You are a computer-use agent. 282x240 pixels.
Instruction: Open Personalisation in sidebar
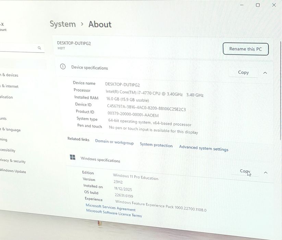pyautogui.click(x=6, y=97)
